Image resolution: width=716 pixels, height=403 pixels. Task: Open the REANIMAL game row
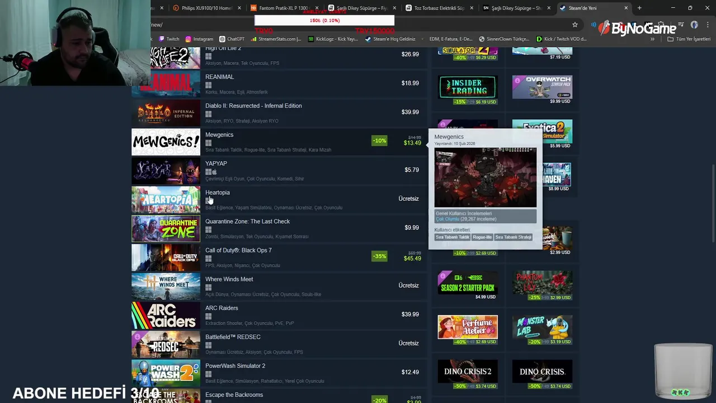(x=279, y=83)
